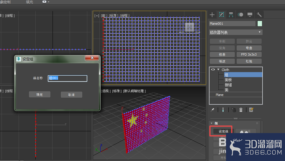The width and height of the screenshot is (285, 161).
Task: Open front viewport [标准] menu
Action: coord(113,16)
